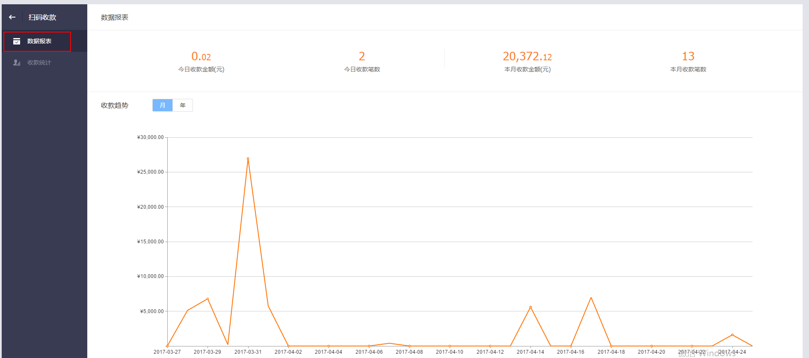Click the 今日收款金额 value 0.02
Viewport: 809px width, 358px height.
coord(201,56)
